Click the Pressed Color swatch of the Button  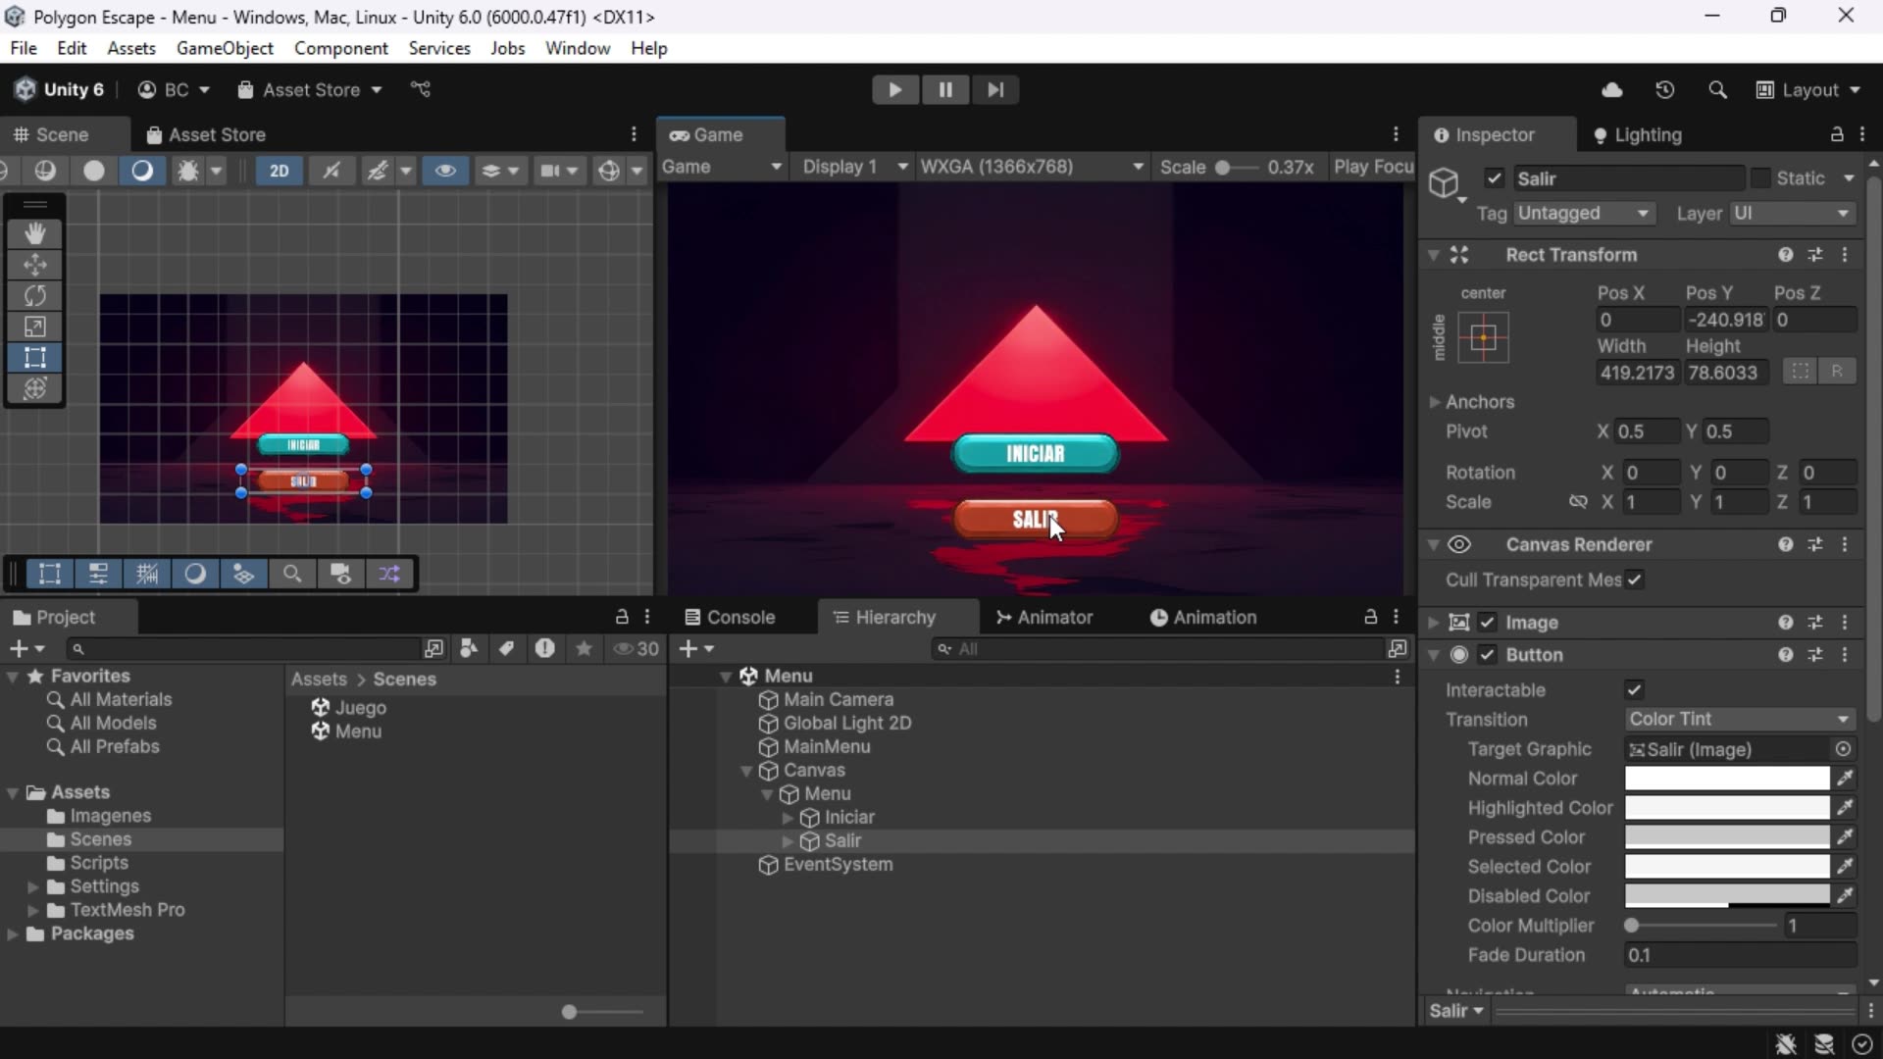1725,836
